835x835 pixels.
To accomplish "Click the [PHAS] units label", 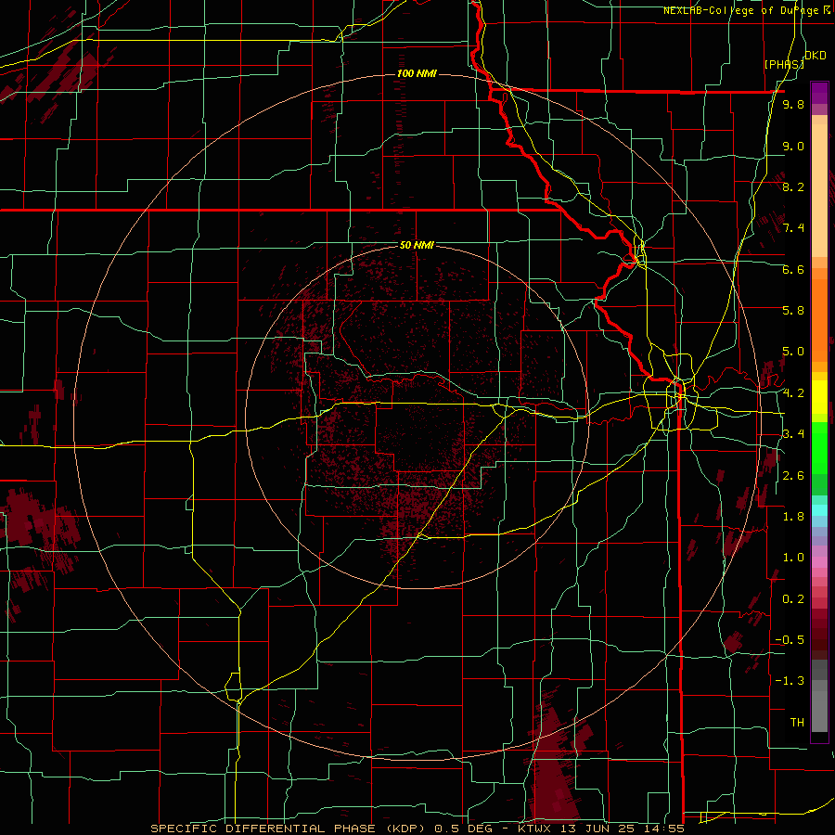I will [x=784, y=64].
